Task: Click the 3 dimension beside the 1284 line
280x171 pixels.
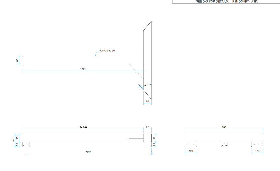Action: (151, 152)
